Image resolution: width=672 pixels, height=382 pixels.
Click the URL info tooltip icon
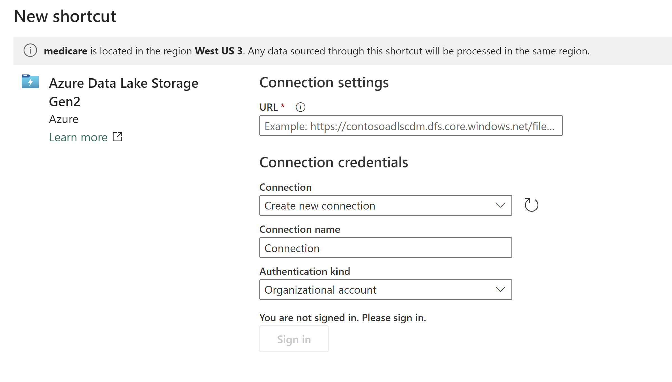coord(300,107)
